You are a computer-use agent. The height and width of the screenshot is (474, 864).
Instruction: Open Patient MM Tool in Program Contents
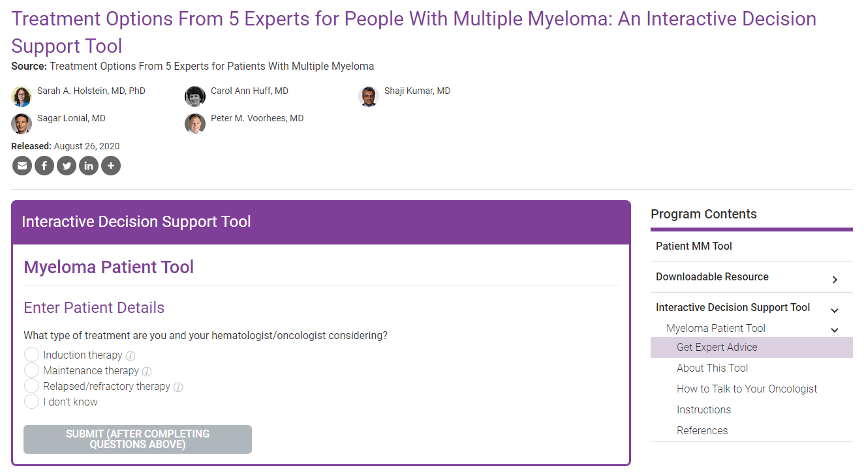(x=694, y=246)
